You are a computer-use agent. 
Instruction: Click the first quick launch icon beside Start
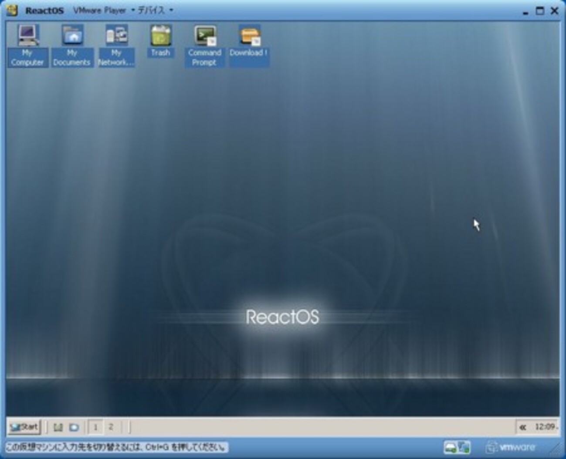click(58, 427)
